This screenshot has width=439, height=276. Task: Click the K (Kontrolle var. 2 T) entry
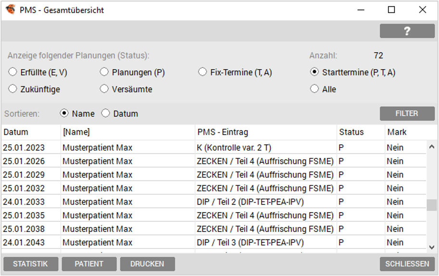point(234,147)
